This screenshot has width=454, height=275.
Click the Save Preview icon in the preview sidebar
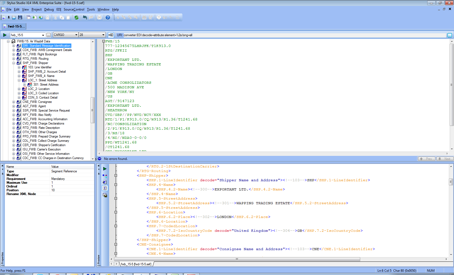(105, 195)
